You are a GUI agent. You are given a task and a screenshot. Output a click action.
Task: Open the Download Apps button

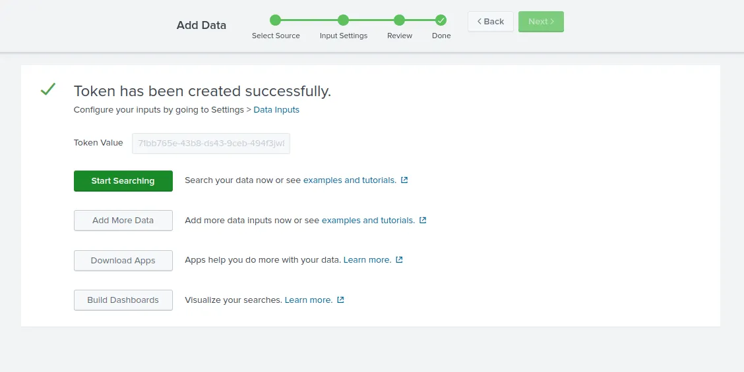coord(123,261)
